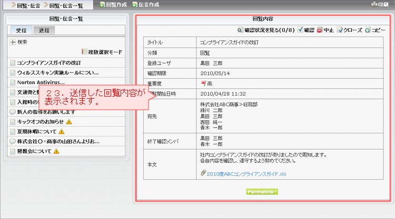Open 新人の指導をお願いします list item
The height and width of the screenshot is (219, 395).
46,112
